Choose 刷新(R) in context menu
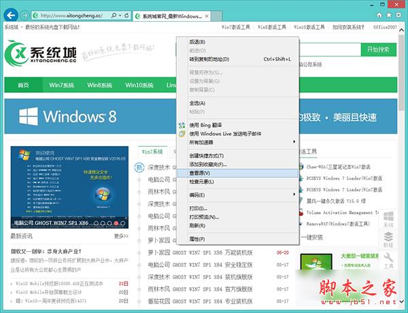 coord(237,225)
